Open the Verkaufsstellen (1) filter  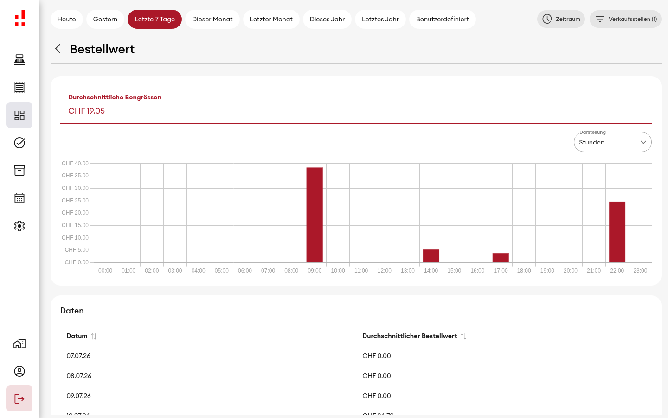coord(625,19)
